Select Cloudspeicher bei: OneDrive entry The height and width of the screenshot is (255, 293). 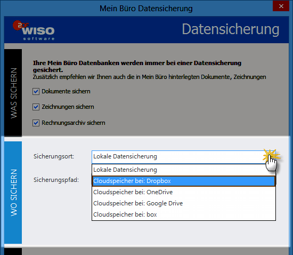point(184,192)
